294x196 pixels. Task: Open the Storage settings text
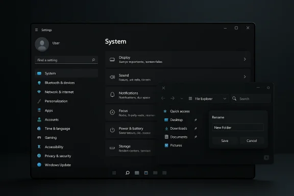pyautogui.click(x=125, y=146)
